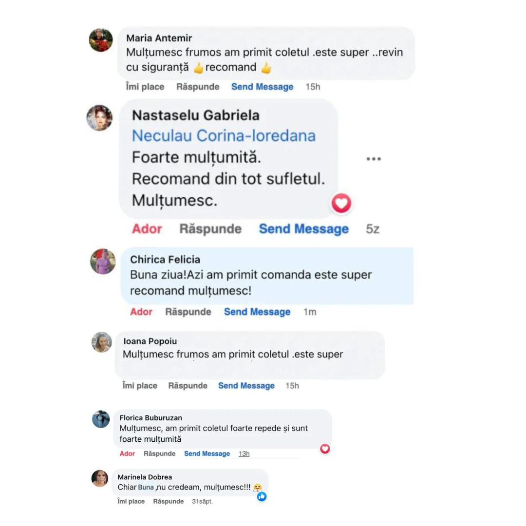Open the 13h timestamp on Florica's comment
Image resolution: width=526 pixels, height=526 pixels.
tap(244, 453)
